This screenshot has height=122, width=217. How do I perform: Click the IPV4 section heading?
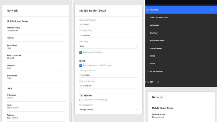pyautogui.click(x=9, y=89)
